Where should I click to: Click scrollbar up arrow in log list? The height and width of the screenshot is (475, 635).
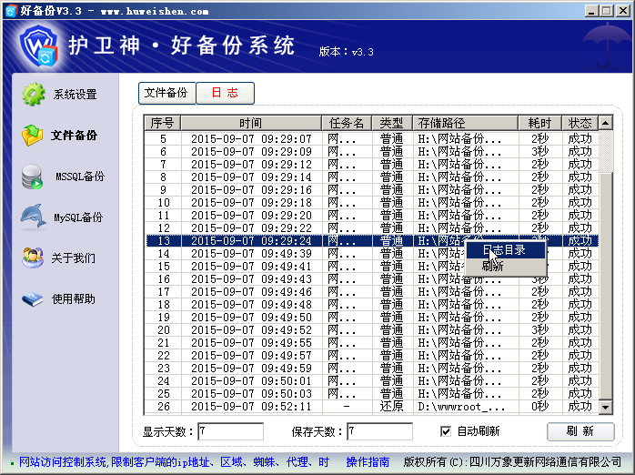pyautogui.click(x=606, y=123)
